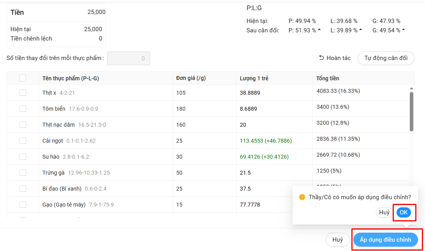425x251 pixels.
Task: Click the Áp dụng điều chỉnh button
Action: click(x=385, y=240)
